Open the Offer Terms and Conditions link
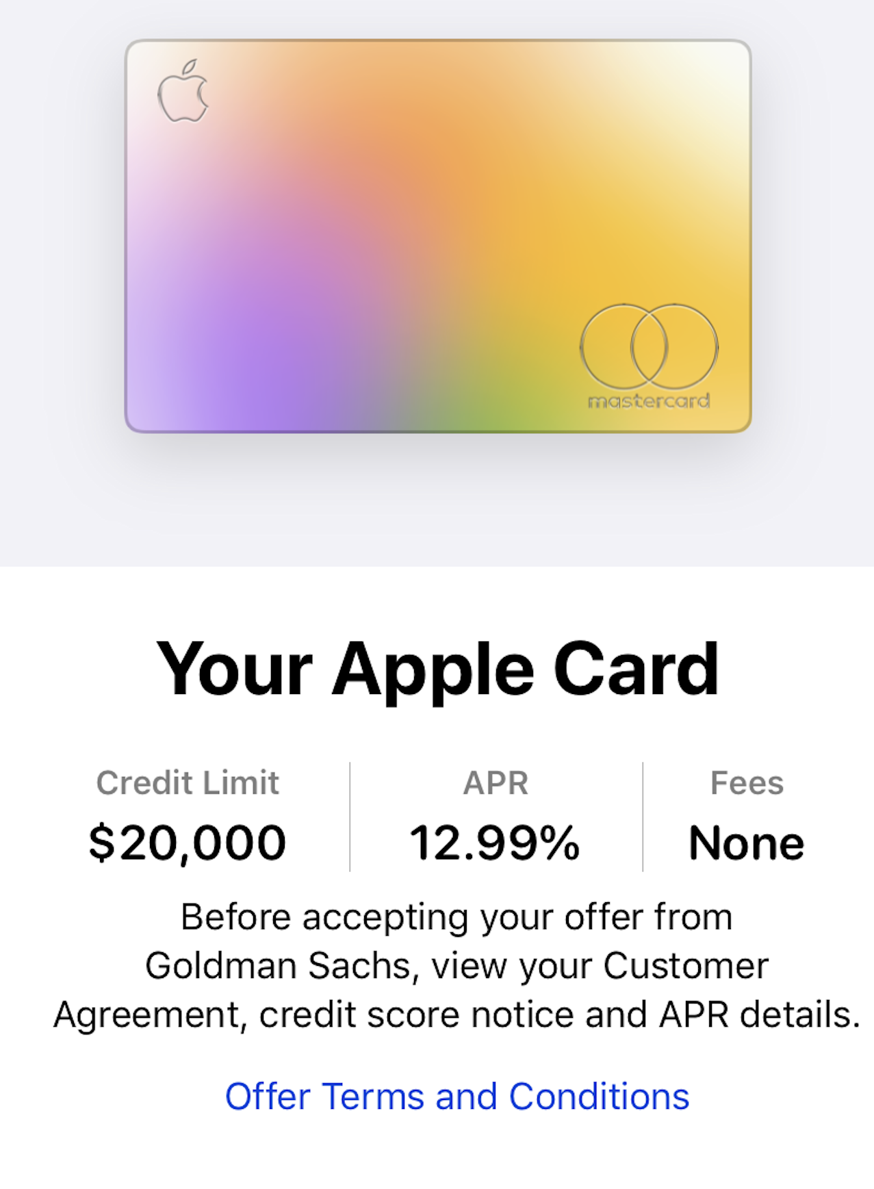Viewport: 874px width, 1189px height. pos(457,1097)
